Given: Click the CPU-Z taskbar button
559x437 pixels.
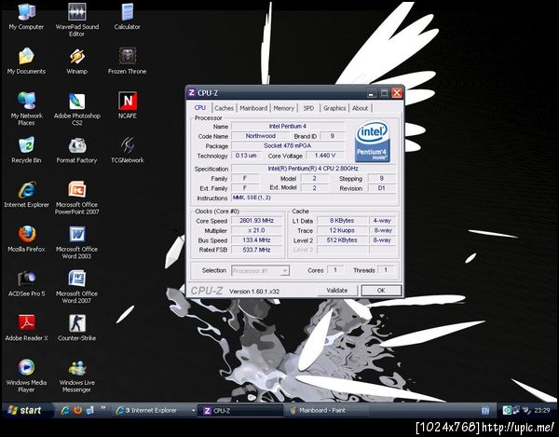Looking at the screenshot, I should point(240,411).
